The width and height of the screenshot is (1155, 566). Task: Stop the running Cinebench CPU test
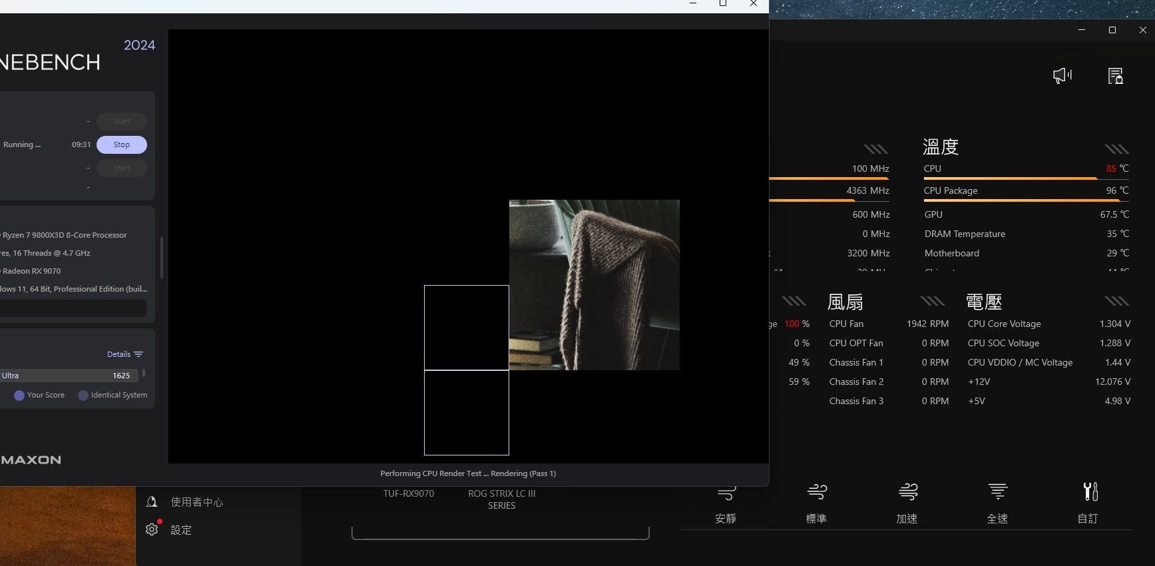[122, 144]
